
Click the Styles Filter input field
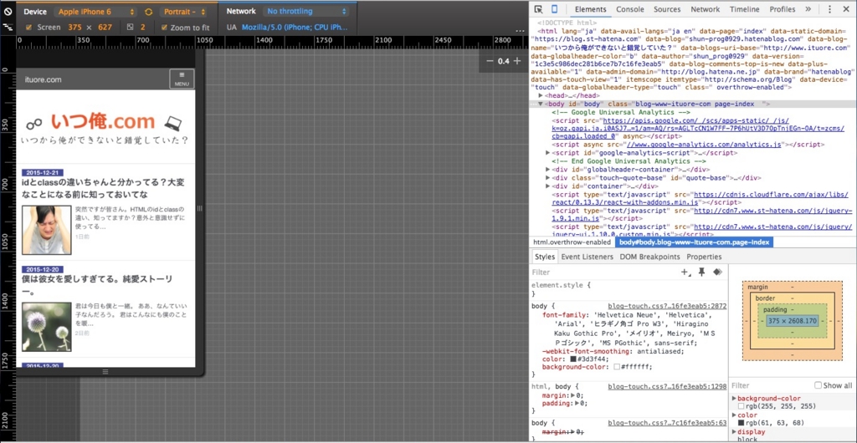604,272
